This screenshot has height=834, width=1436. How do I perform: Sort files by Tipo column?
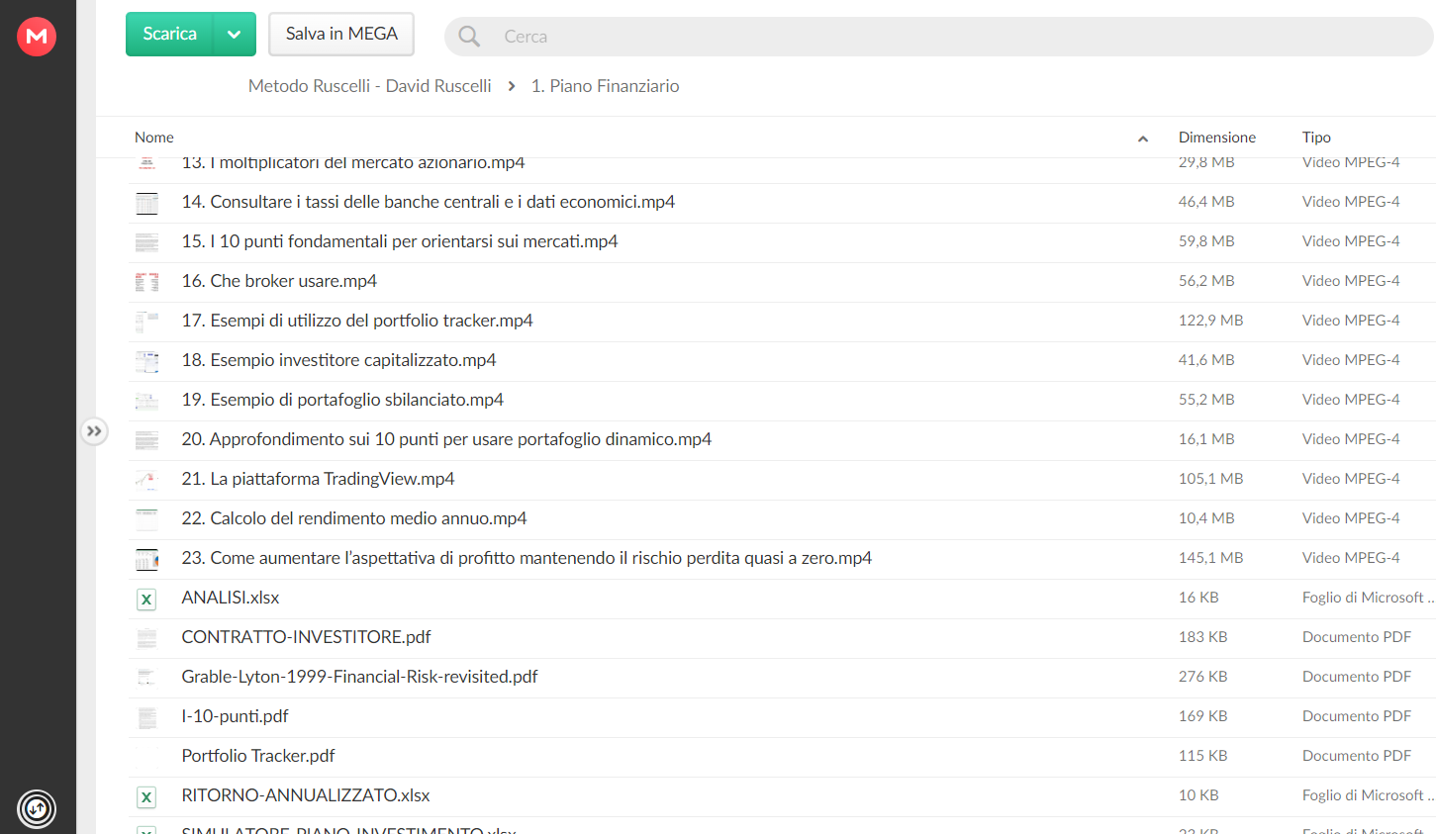[x=1316, y=138]
